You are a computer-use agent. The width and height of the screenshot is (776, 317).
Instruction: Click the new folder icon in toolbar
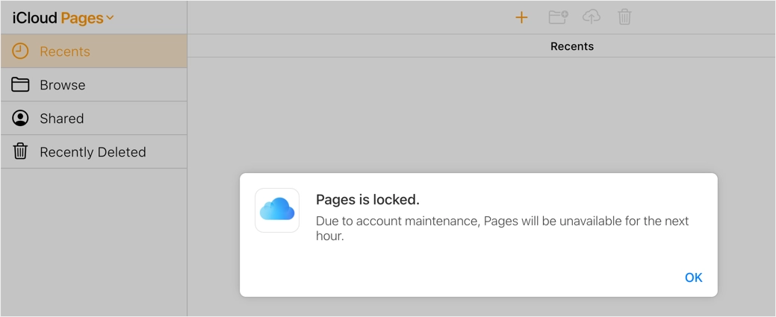click(558, 17)
